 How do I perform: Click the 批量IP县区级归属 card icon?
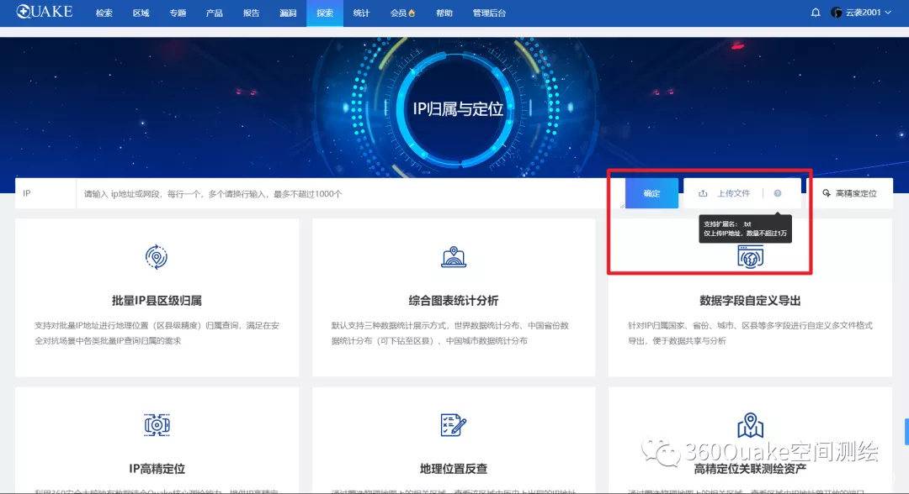[x=157, y=257]
